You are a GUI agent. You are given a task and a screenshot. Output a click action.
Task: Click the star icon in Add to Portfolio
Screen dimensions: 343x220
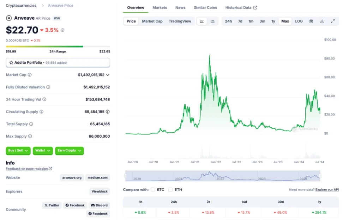(x=11, y=63)
